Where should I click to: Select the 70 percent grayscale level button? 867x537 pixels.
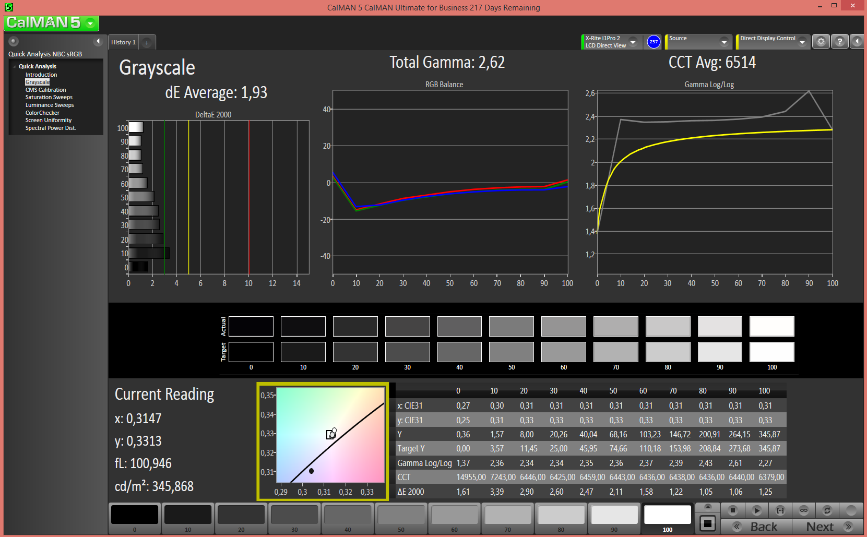point(507,518)
